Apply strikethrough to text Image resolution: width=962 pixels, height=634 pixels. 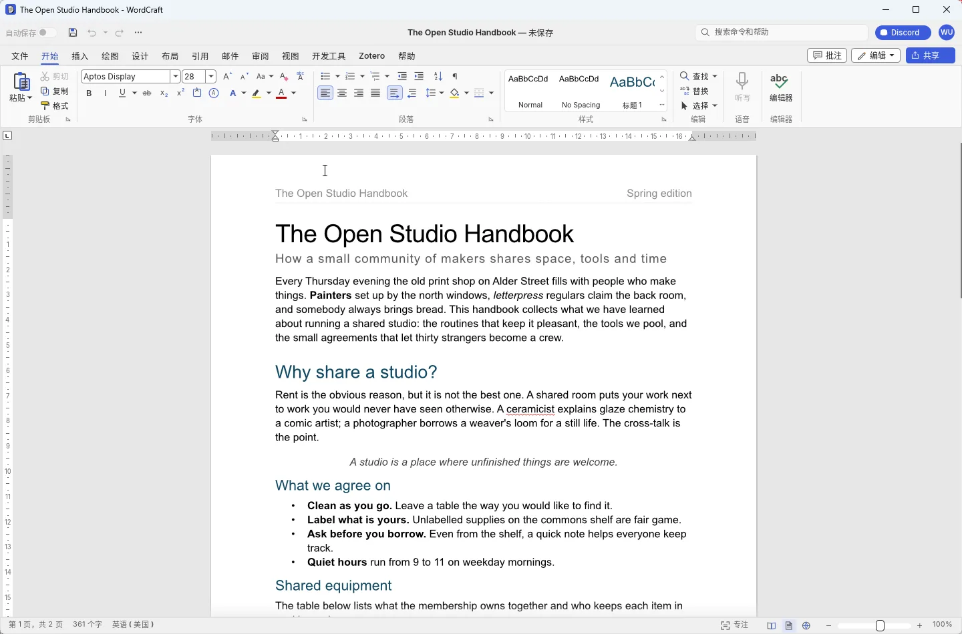[x=147, y=93]
